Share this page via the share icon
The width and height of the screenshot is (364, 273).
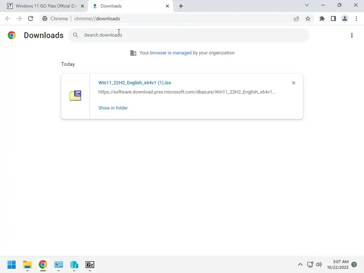point(296,18)
